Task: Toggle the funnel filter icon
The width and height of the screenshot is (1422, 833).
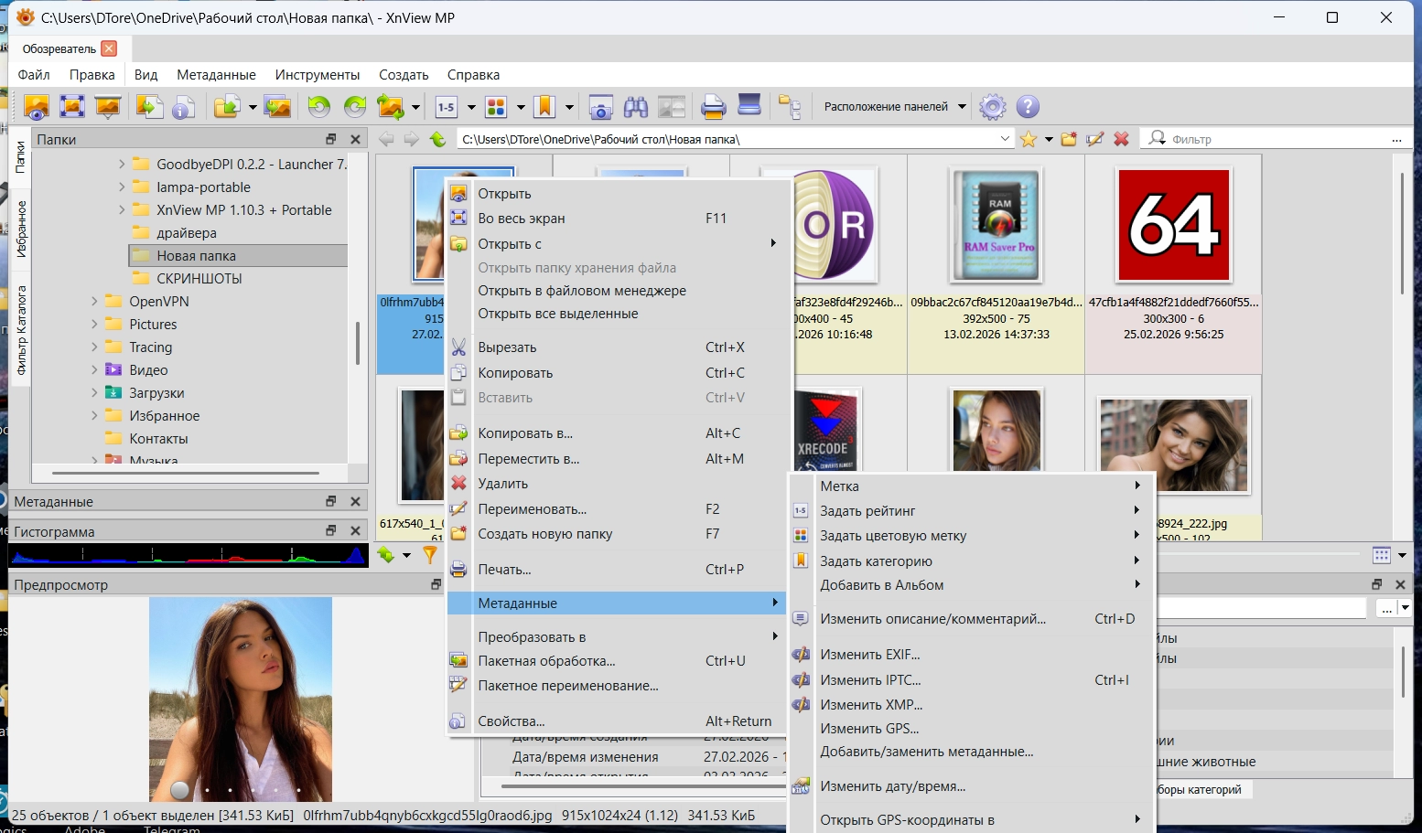Action: coord(430,555)
